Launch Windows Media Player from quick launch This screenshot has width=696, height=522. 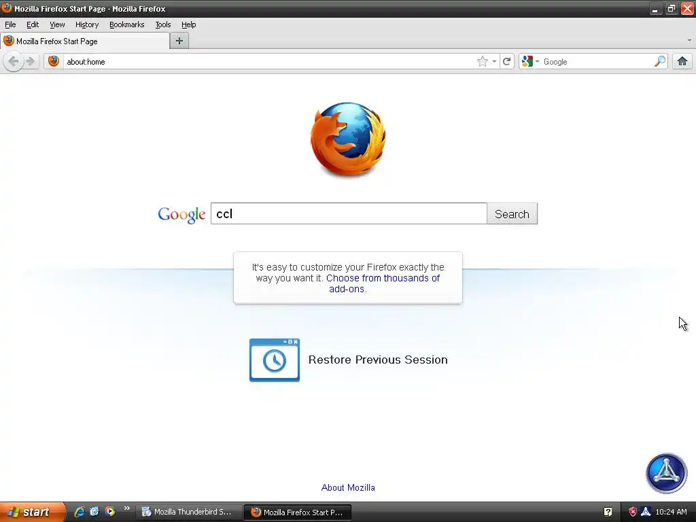click(x=109, y=512)
